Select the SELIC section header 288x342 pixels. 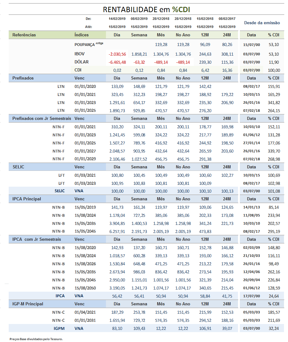click(x=18, y=167)
